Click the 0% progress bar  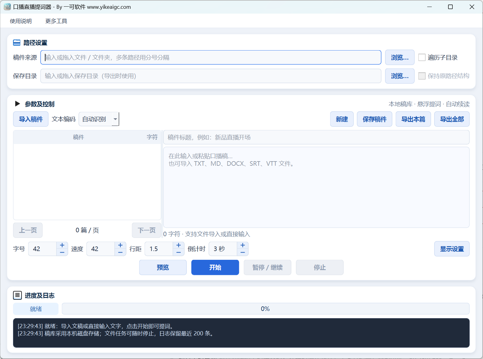point(266,309)
